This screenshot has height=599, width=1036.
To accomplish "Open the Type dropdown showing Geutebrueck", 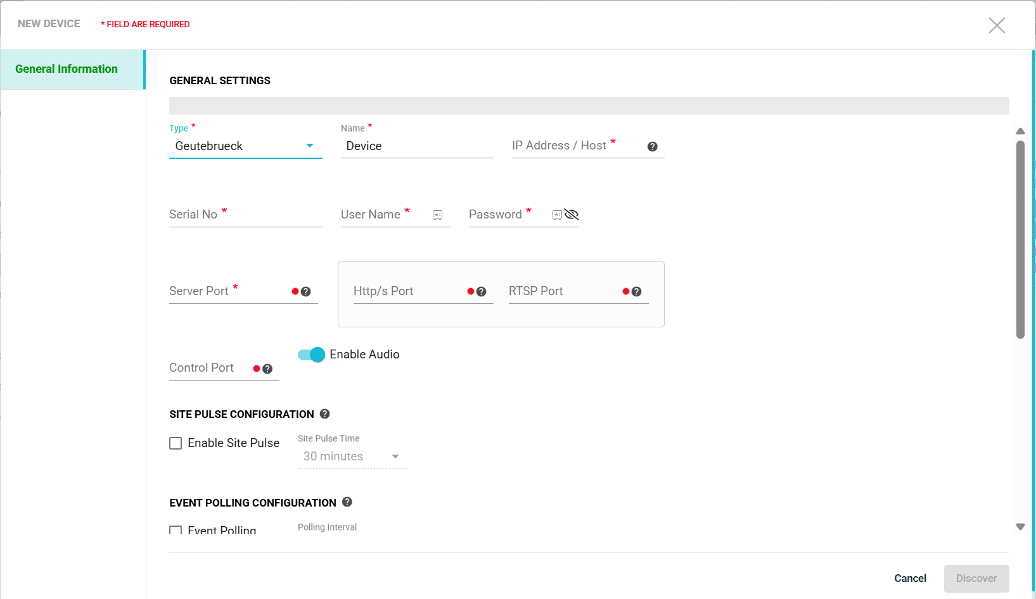I will pos(245,146).
